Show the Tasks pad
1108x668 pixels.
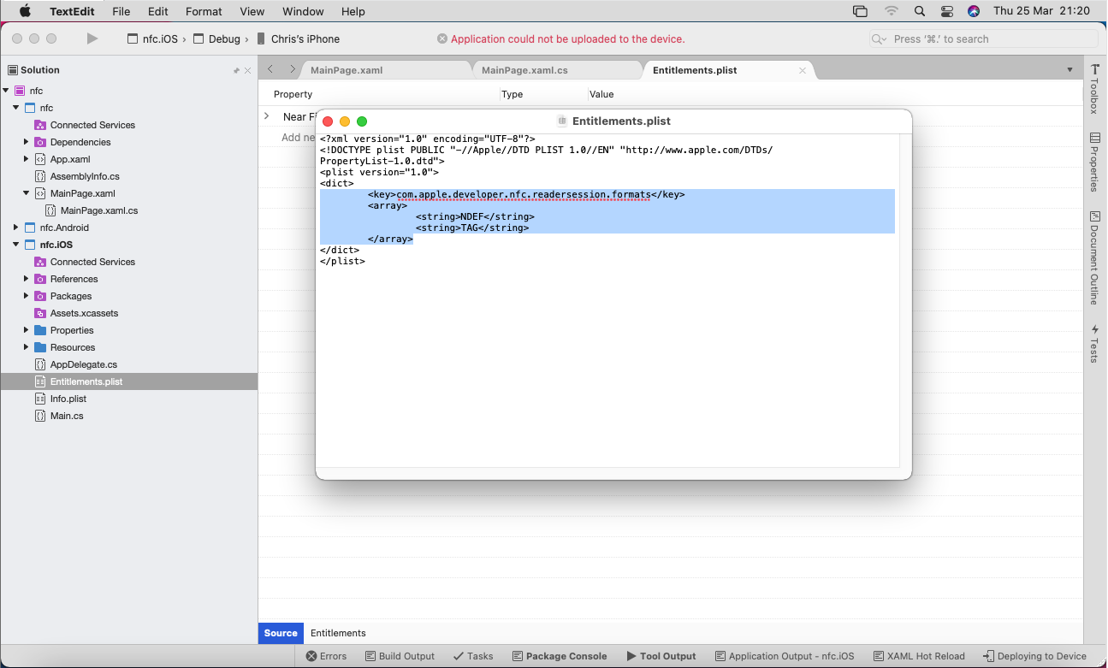pyautogui.click(x=473, y=656)
